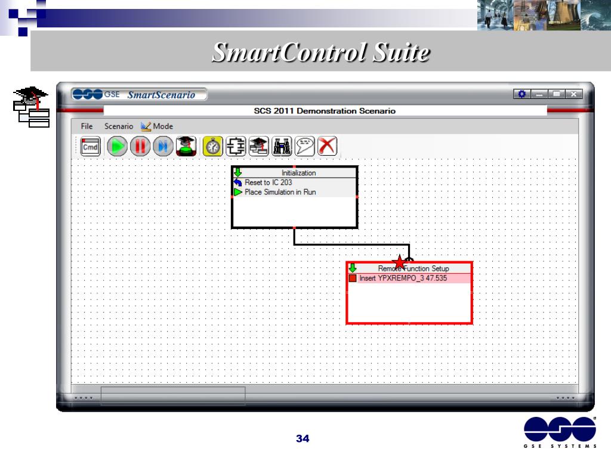Click red square icon beside Insert YPXREMPO_3
The width and height of the screenshot is (611, 458).
coord(353,278)
